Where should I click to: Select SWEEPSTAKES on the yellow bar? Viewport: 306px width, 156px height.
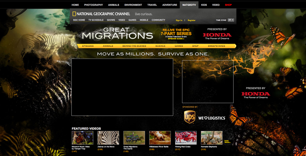tap(216, 46)
